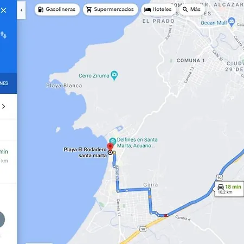Select the red traffic segment on the route
244x244 pixels.
coord(166,215)
